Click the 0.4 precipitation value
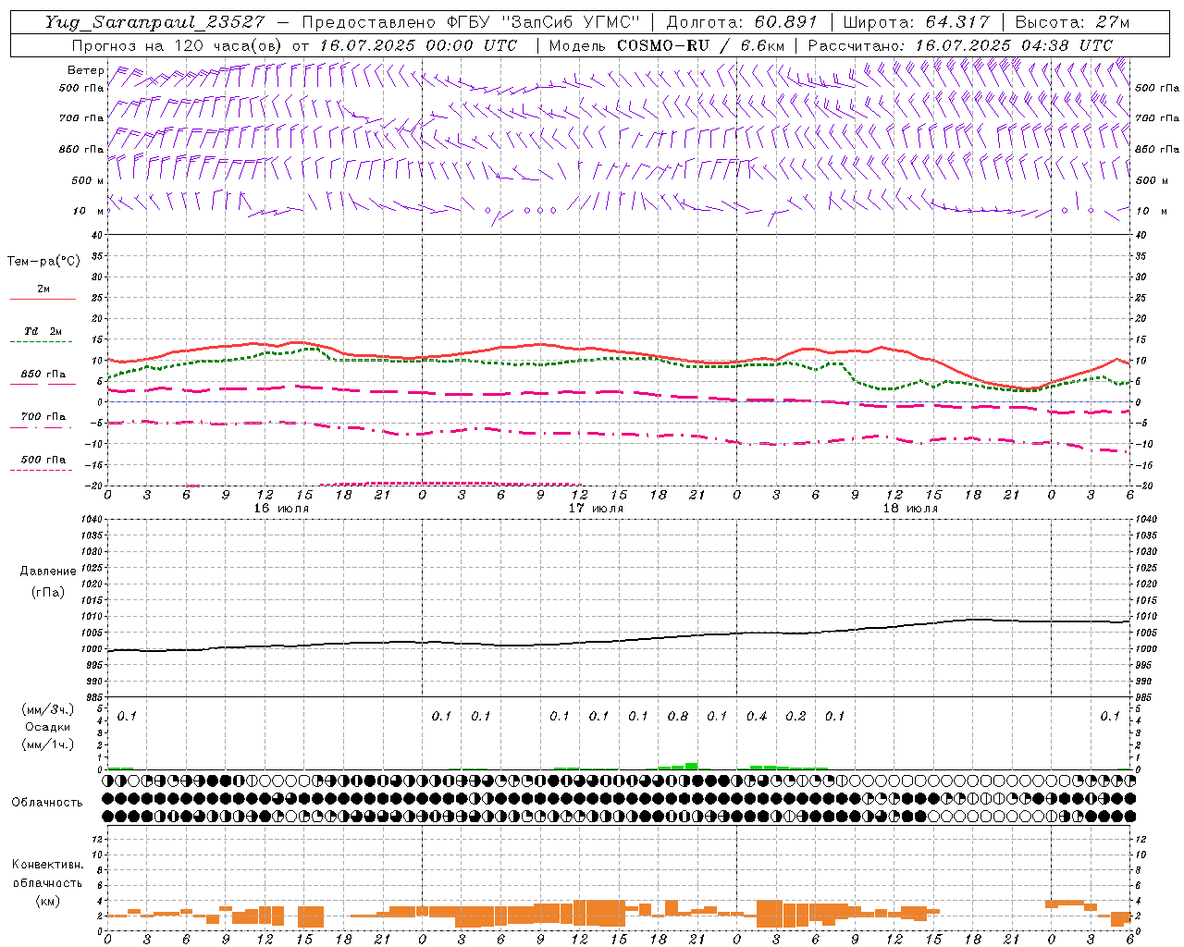The height and width of the screenshot is (947, 1184). [757, 716]
